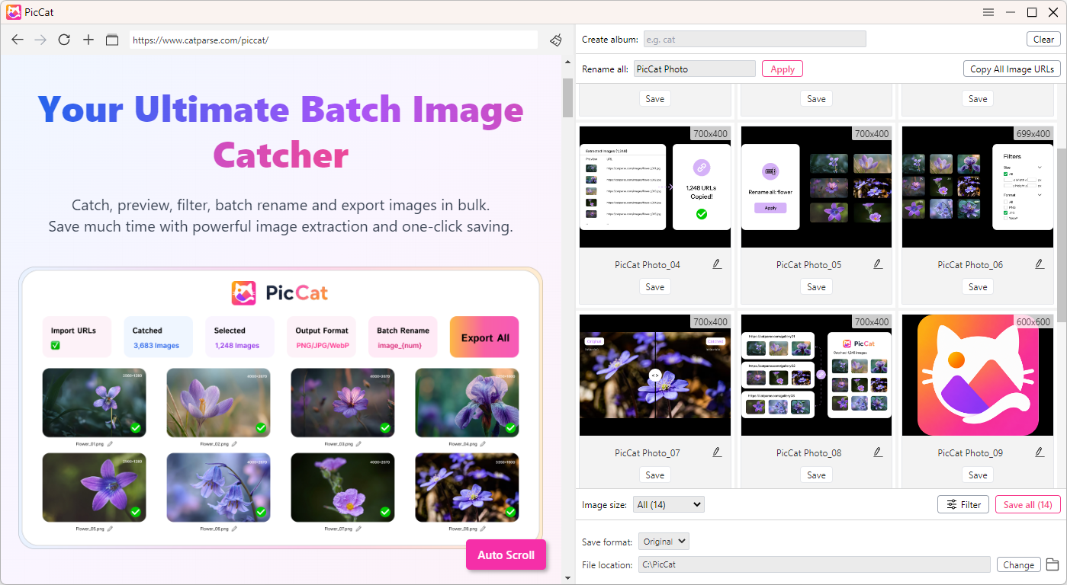Go back in the embedded browser
Image resolution: width=1067 pixels, height=585 pixels.
click(x=18, y=40)
